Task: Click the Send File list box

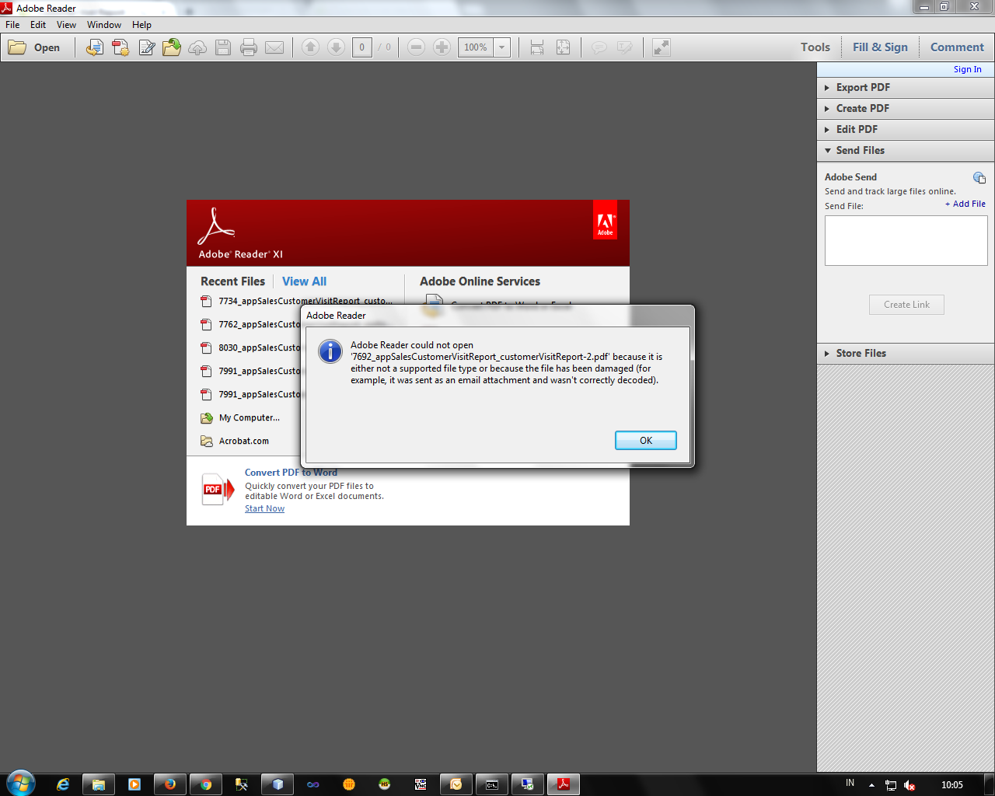Action: tap(906, 241)
